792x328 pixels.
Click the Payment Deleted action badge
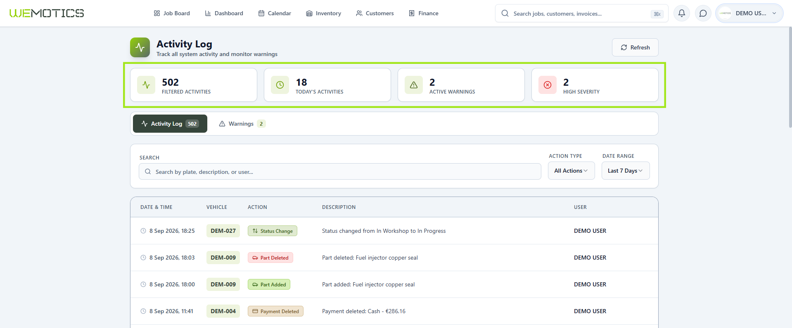275,311
